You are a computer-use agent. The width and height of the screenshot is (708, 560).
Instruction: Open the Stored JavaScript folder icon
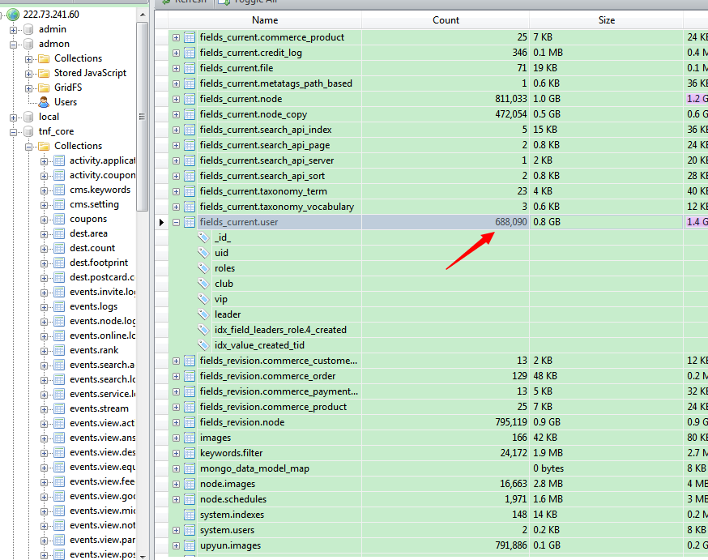tap(44, 73)
